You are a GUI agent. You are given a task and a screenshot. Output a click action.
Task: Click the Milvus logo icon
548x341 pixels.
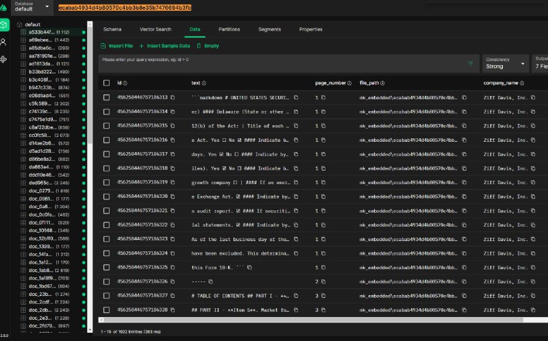tap(3, 7)
